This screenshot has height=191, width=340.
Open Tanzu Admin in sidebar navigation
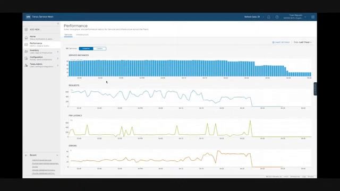click(41, 65)
